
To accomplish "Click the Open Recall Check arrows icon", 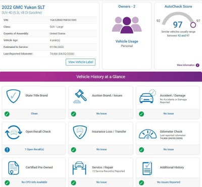I will [x=14, y=133].
